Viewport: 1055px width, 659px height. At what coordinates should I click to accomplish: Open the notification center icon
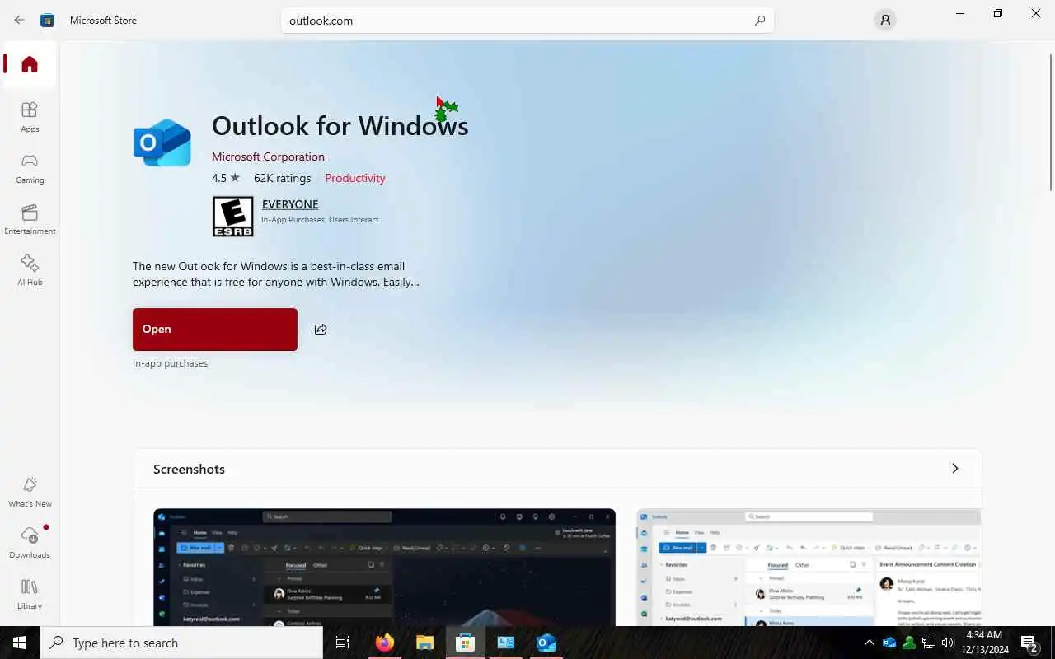(1029, 643)
